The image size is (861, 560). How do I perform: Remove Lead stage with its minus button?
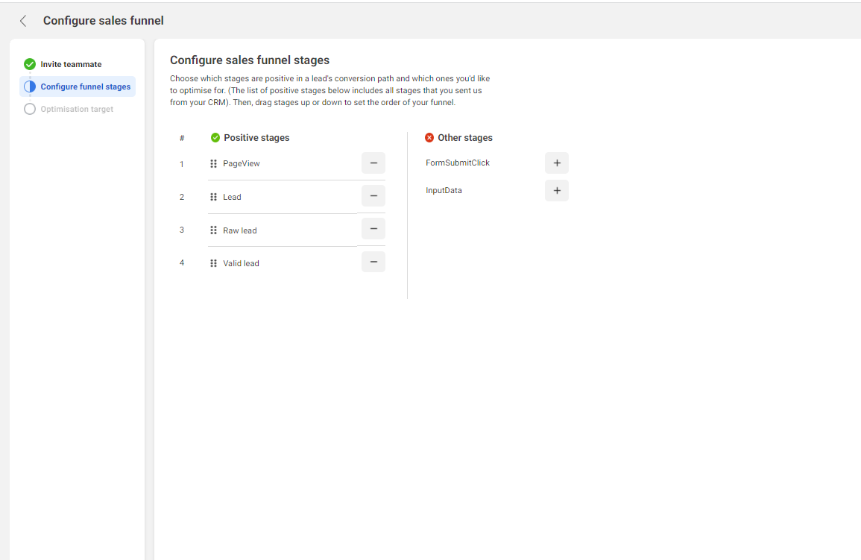click(x=373, y=196)
